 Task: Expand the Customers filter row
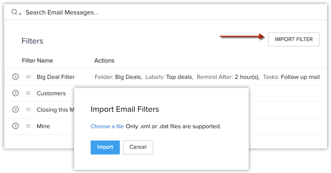tap(16, 93)
